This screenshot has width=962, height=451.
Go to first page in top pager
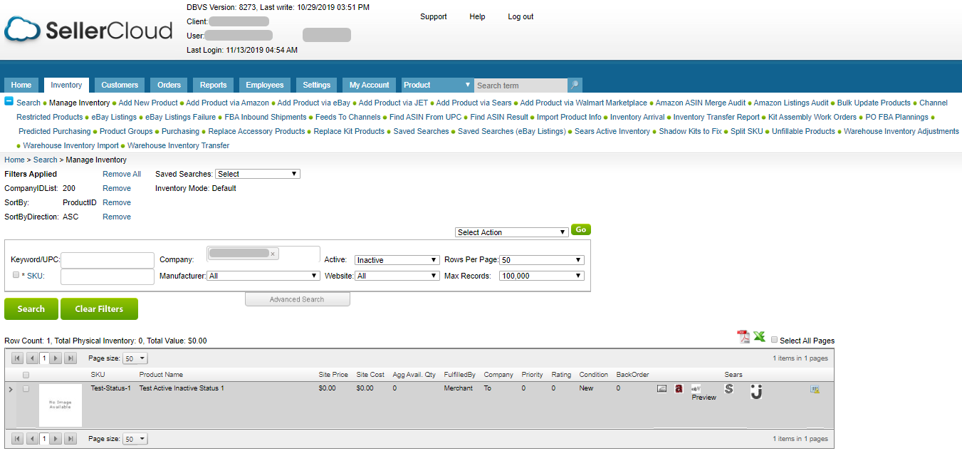tap(16, 358)
